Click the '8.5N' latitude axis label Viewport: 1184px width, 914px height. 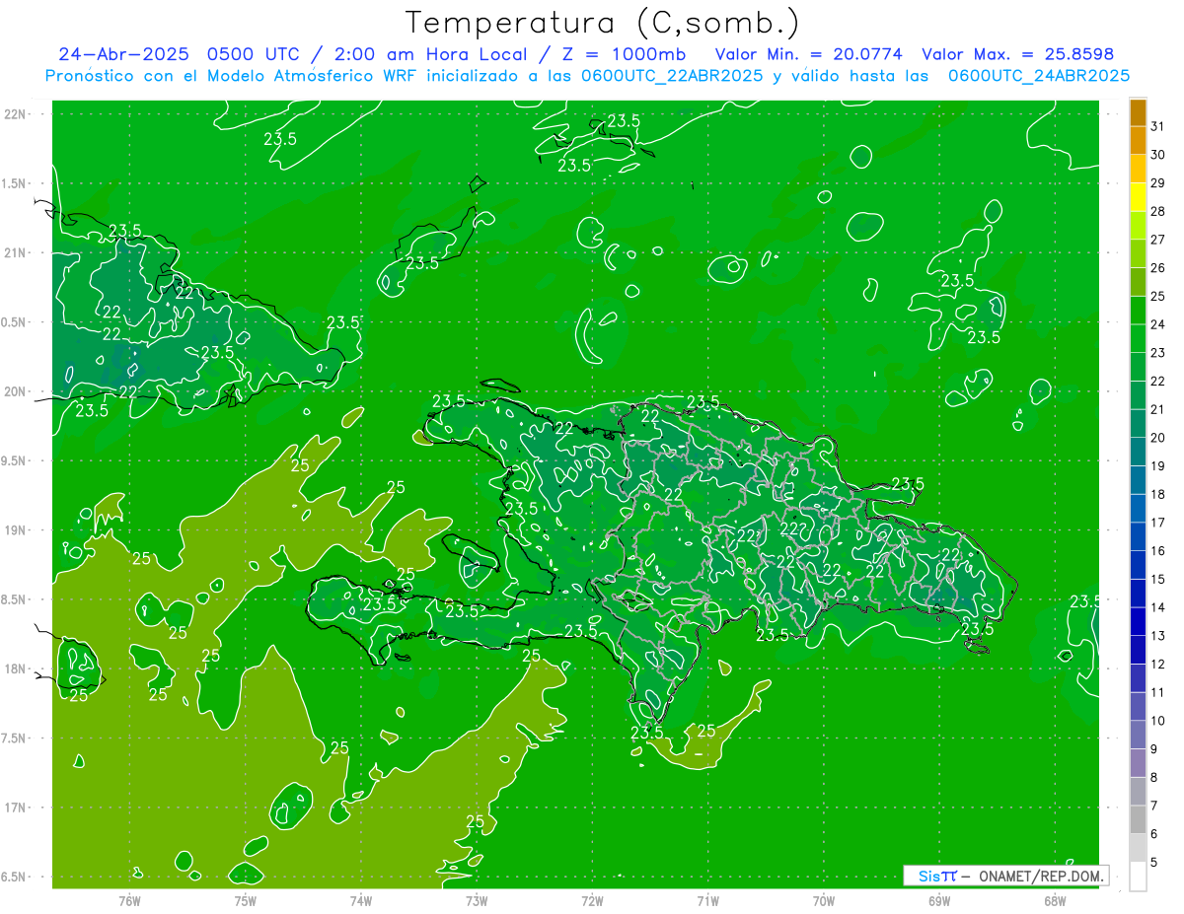click(15, 600)
